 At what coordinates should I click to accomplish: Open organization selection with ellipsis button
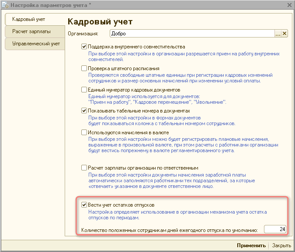pos(278,34)
